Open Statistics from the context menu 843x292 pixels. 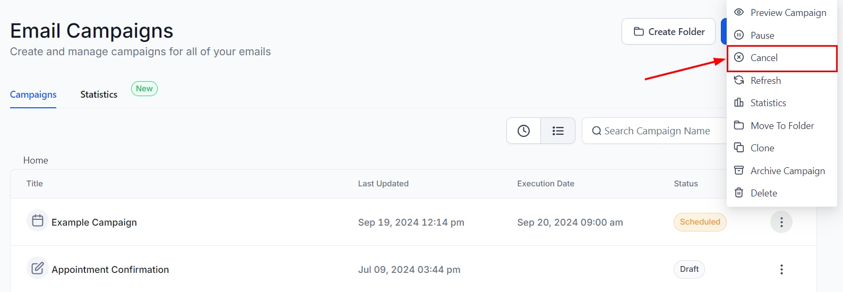coord(768,103)
